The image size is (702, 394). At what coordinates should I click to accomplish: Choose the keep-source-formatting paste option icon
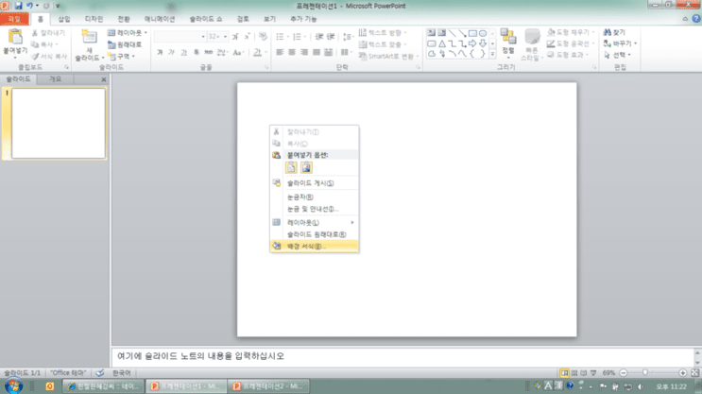point(291,168)
